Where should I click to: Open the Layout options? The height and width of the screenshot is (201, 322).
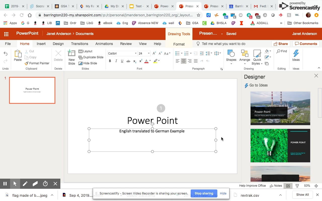pyautogui.click(x=86, y=51)
